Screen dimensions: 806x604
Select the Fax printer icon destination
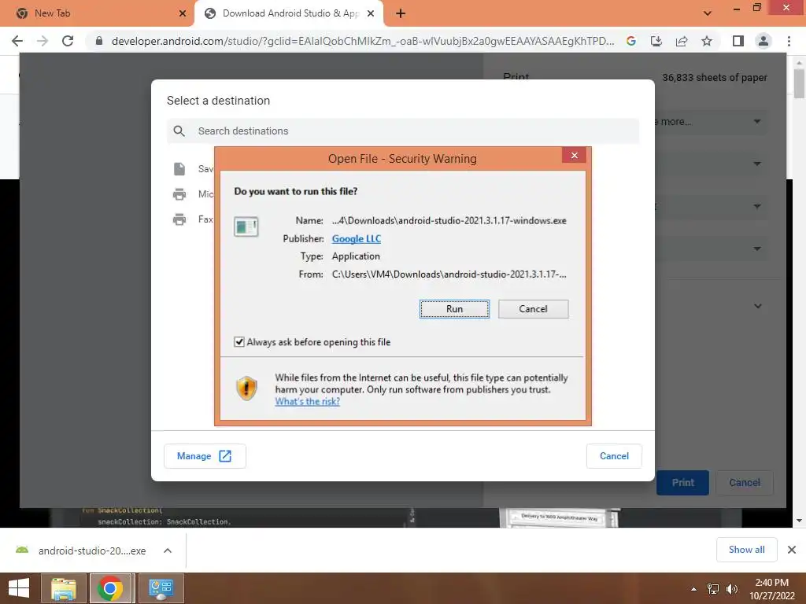tap(179, 219)
